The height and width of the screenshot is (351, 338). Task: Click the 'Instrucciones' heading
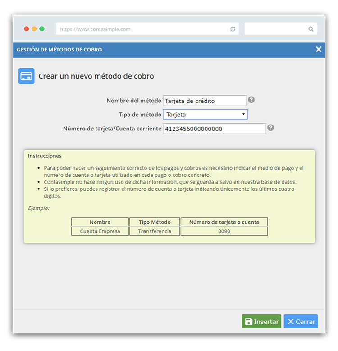[x=45, y=156]
